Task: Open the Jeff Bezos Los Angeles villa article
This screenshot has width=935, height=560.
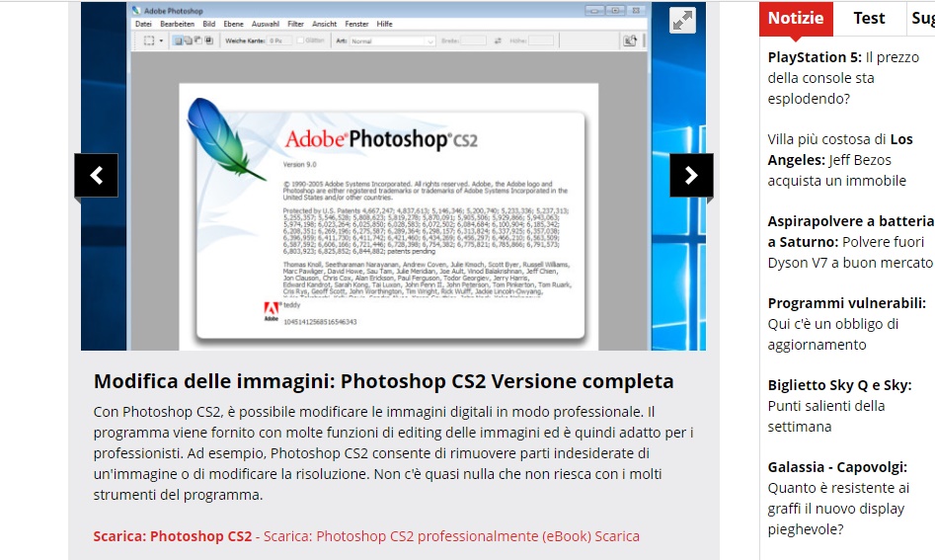Action: [840, 160]
